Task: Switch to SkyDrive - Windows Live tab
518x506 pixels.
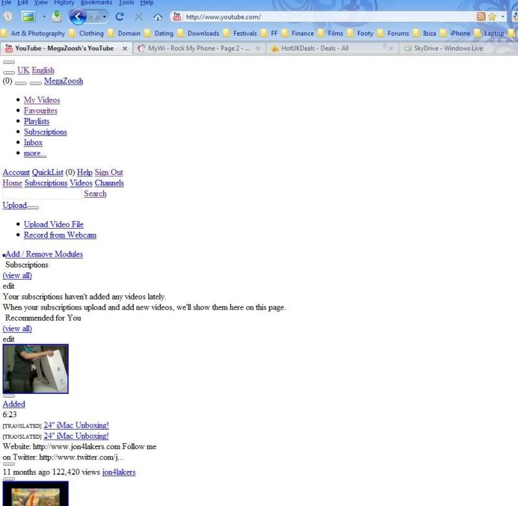Action: click(458, 49)
